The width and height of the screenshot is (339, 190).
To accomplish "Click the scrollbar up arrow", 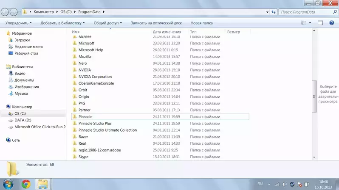I will click(314, 30).
